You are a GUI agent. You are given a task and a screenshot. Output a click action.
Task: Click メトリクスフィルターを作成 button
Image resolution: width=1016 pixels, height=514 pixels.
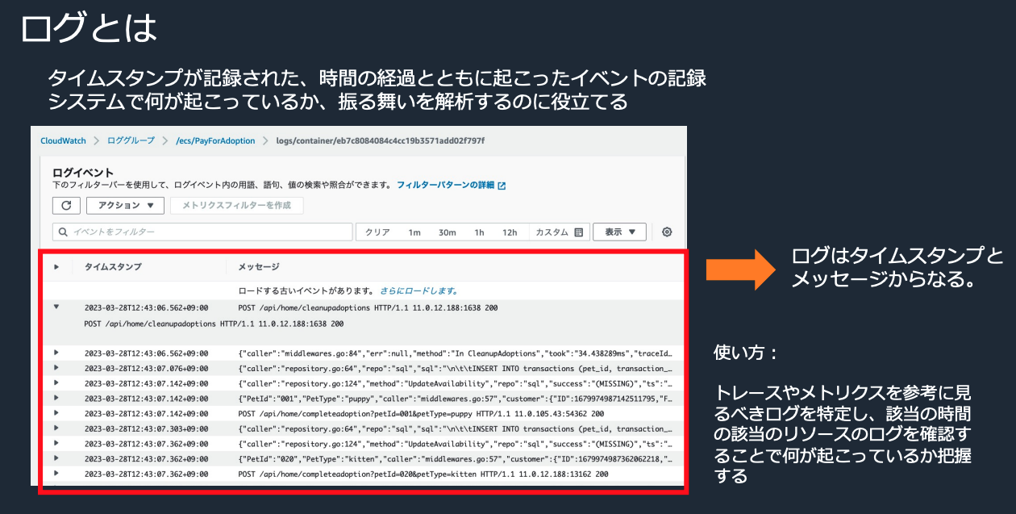point(237,205)
